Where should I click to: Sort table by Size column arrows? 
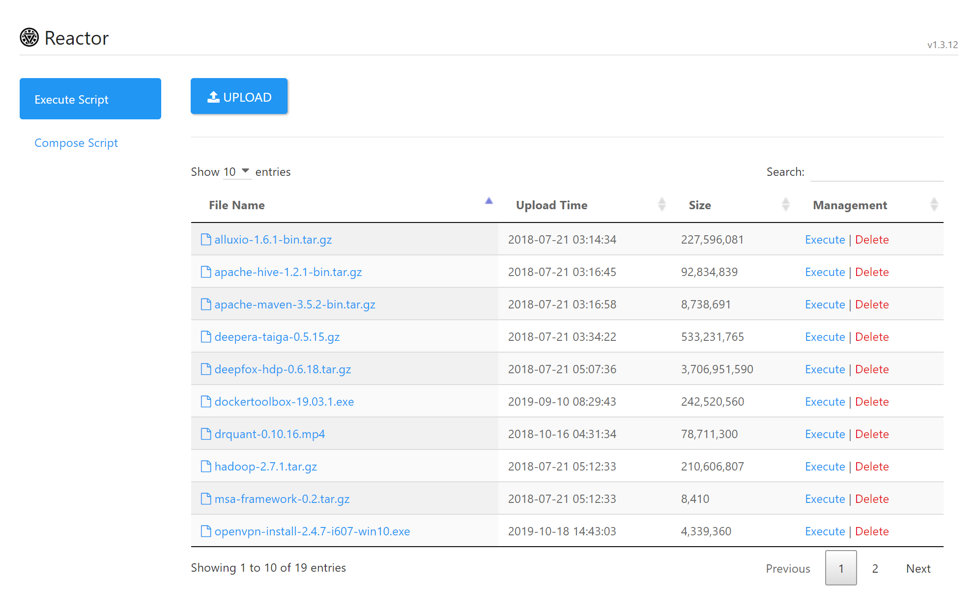pyautogui.click(x=785, y=204)
